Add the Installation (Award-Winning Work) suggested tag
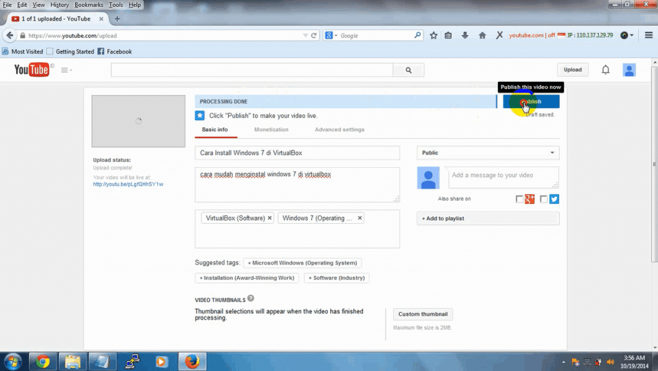This screenshot has height=371, width=658. pyautogui.click(x=247, y=278)
